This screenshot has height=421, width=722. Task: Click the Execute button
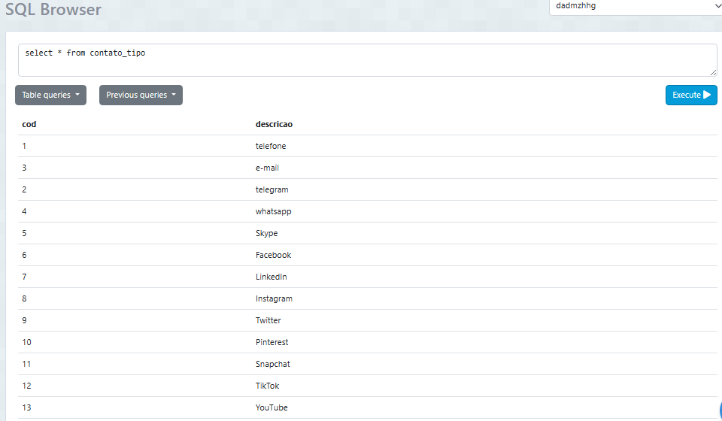tap(691, 95)
